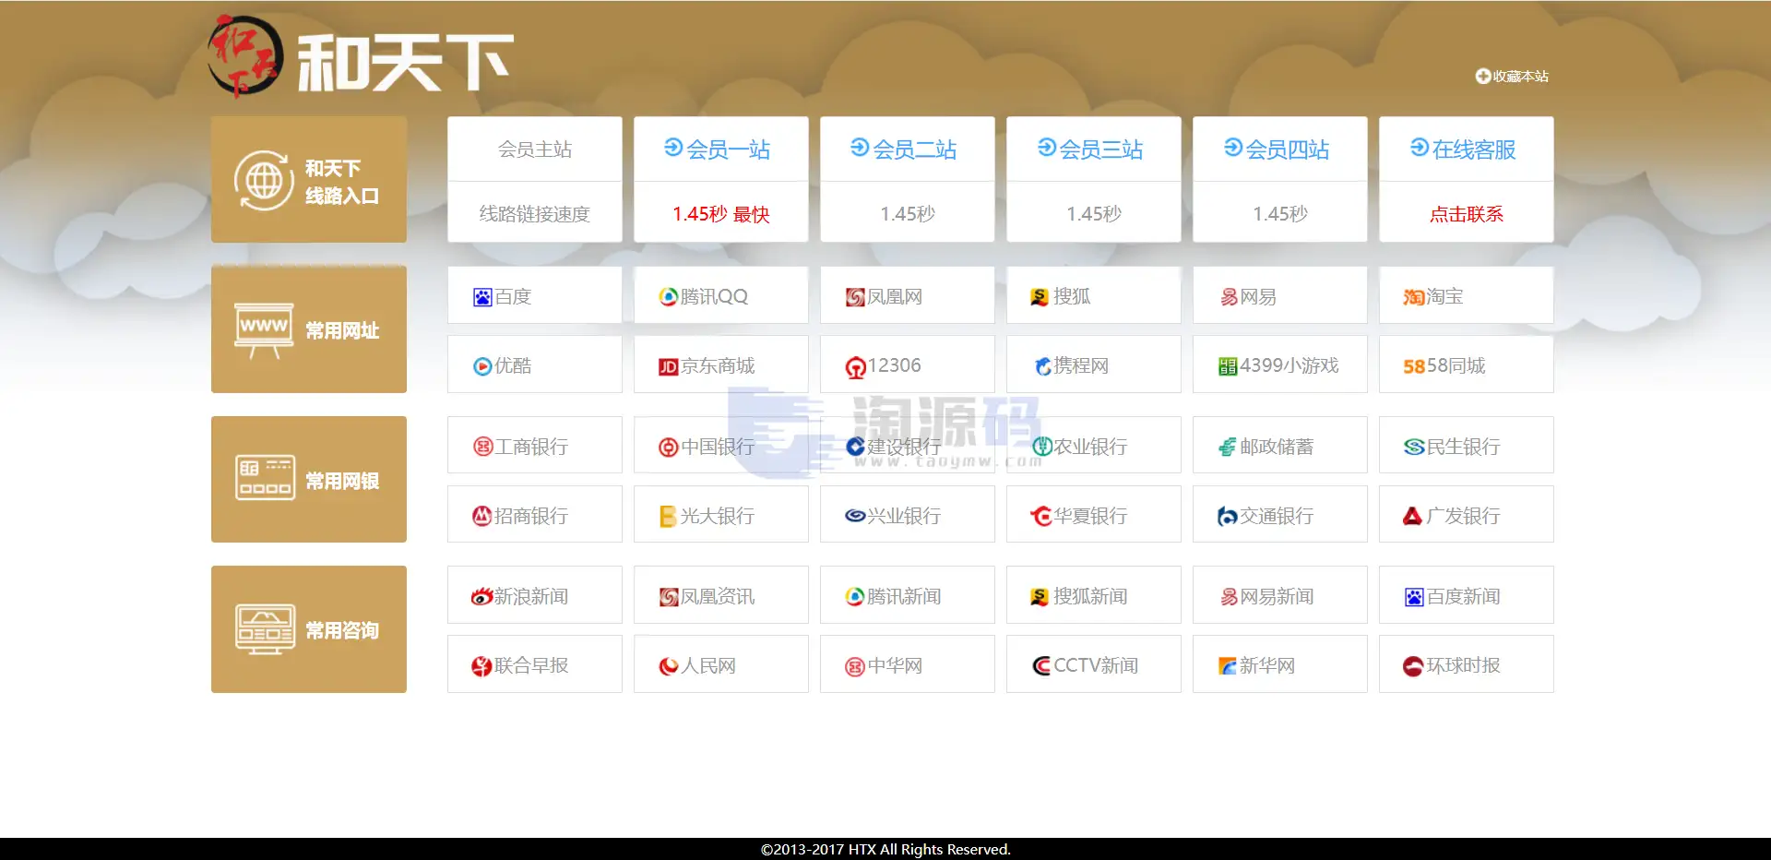Select the 和天下 线路入口 panel
The width and height of the screenshot is (1771, 860).
[x=309, y=180]
